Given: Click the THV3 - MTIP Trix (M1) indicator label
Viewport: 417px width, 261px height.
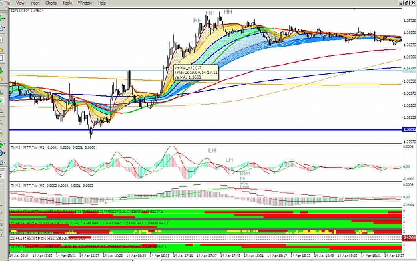Looking at the screenshot, I should pyautogui.click(x=53, y=148).
